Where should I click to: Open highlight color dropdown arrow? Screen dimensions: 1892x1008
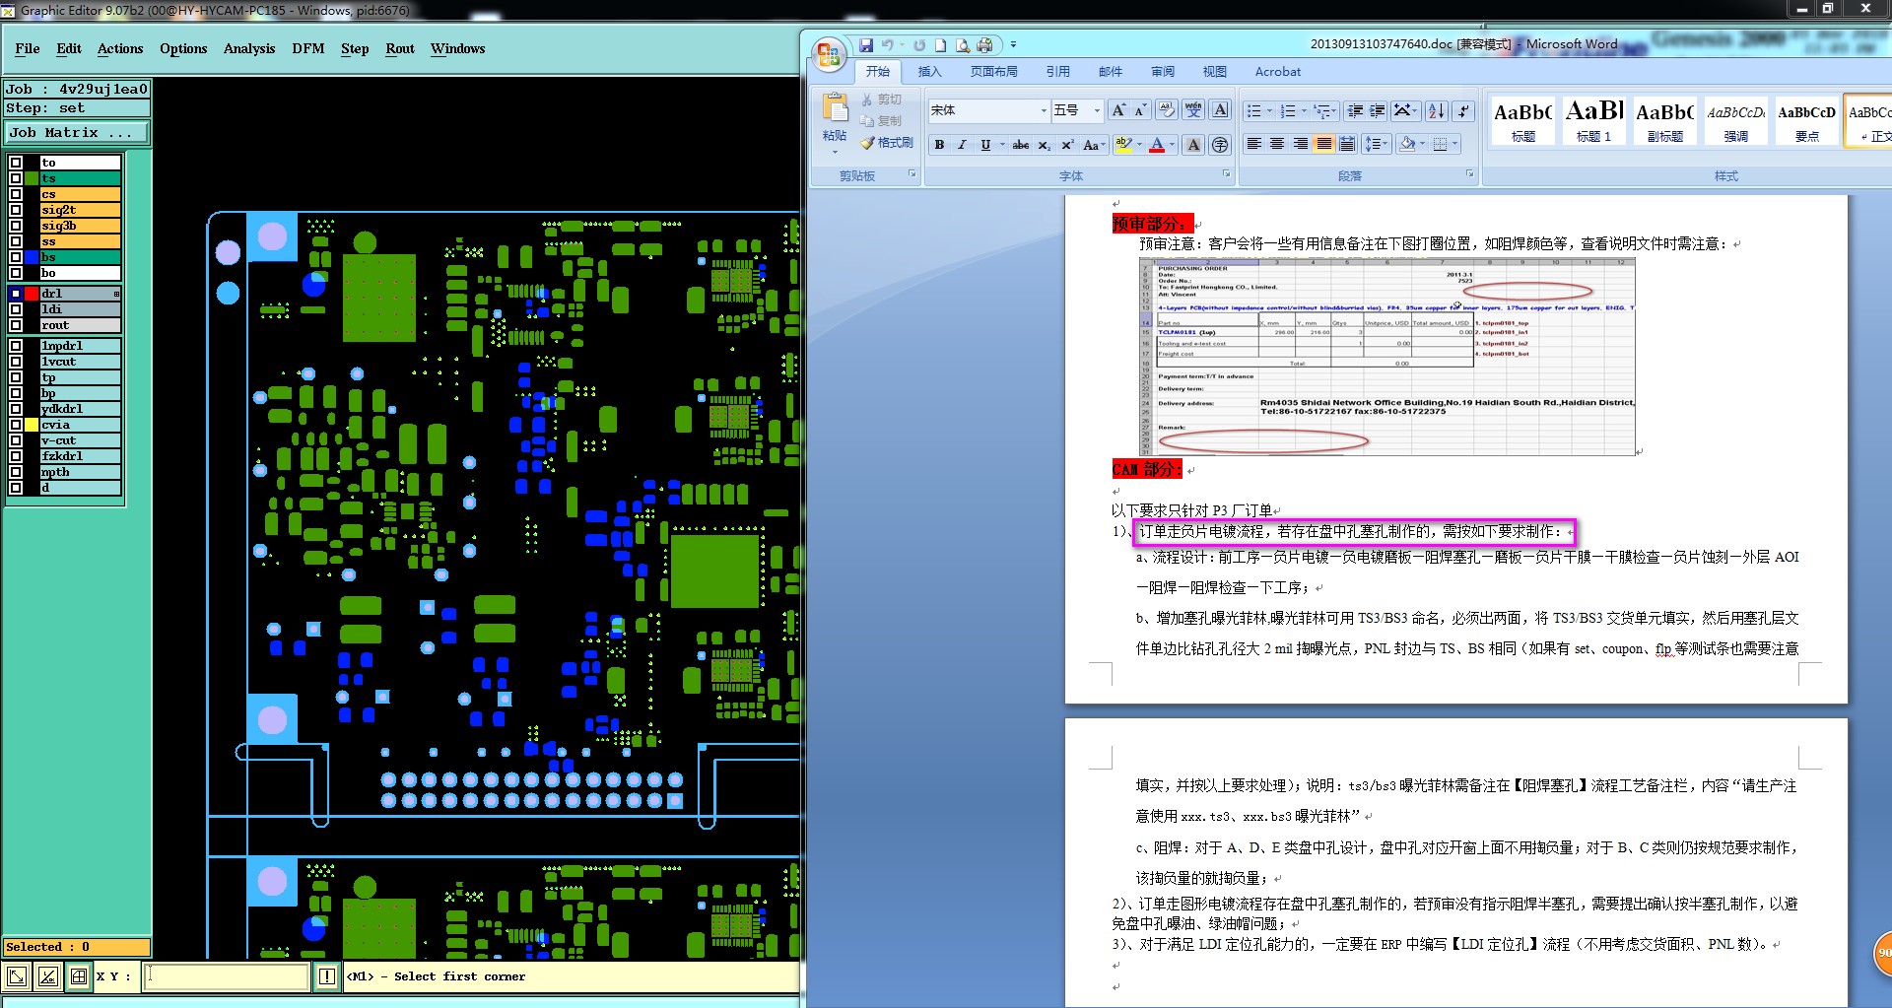1139,145
